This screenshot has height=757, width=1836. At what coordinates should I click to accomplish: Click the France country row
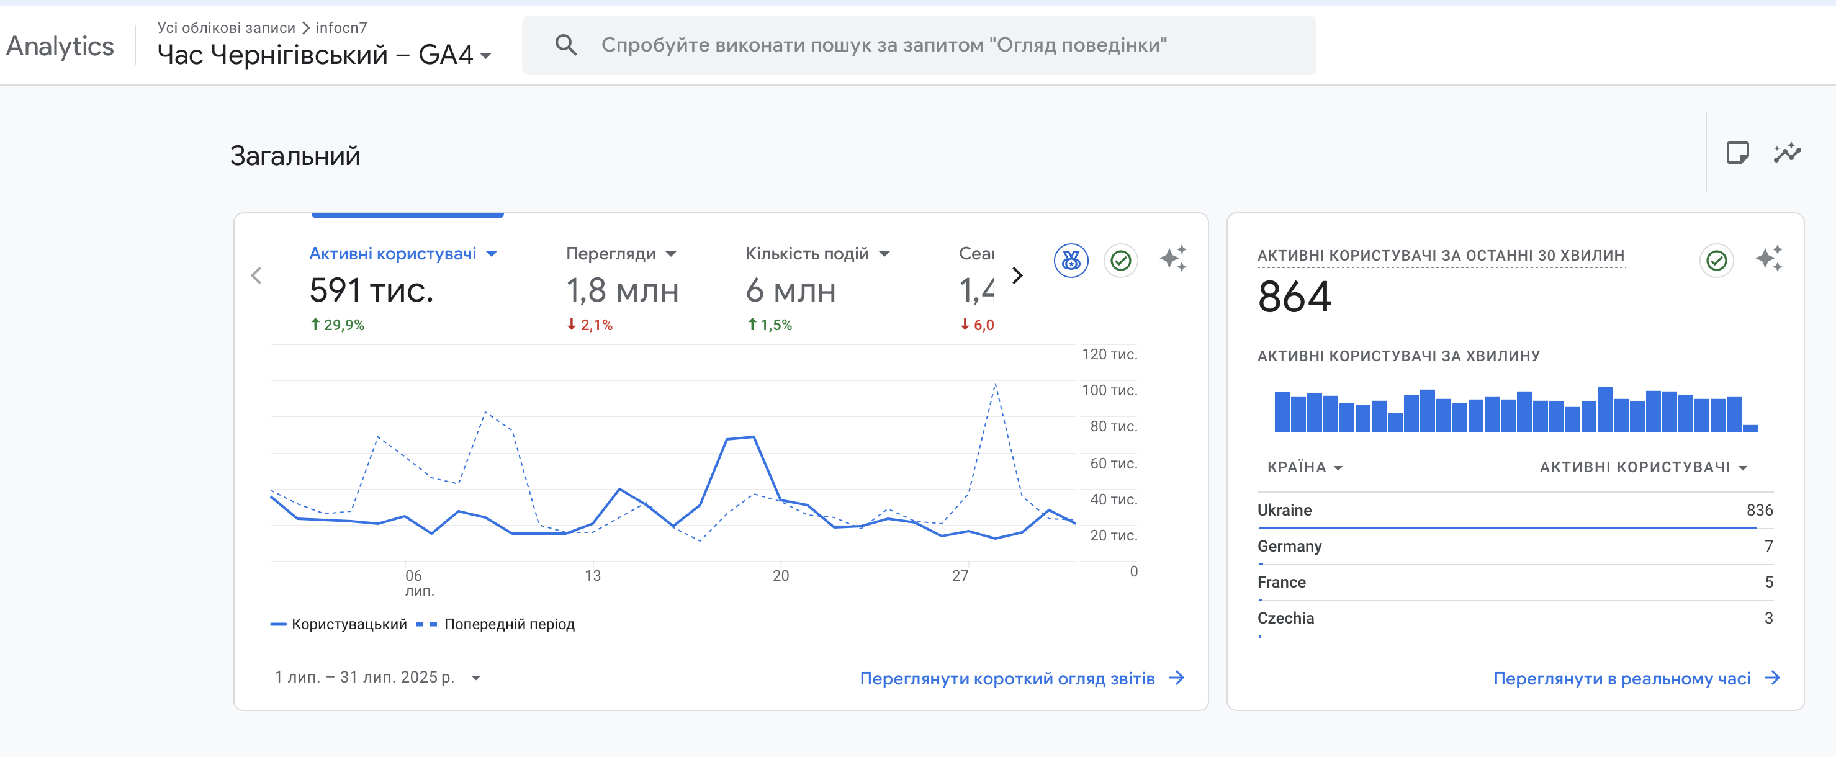1514,583
